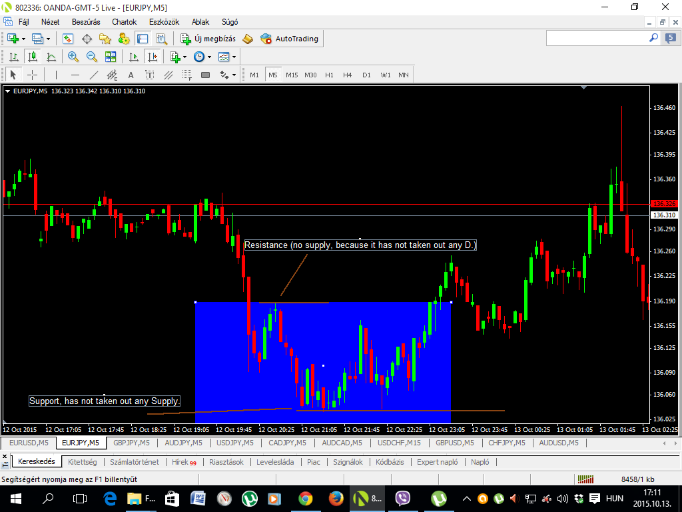Expand the indicators list dropdown
Image resolution: width=682 pixels, height=512 pixels.
(185, 57)
